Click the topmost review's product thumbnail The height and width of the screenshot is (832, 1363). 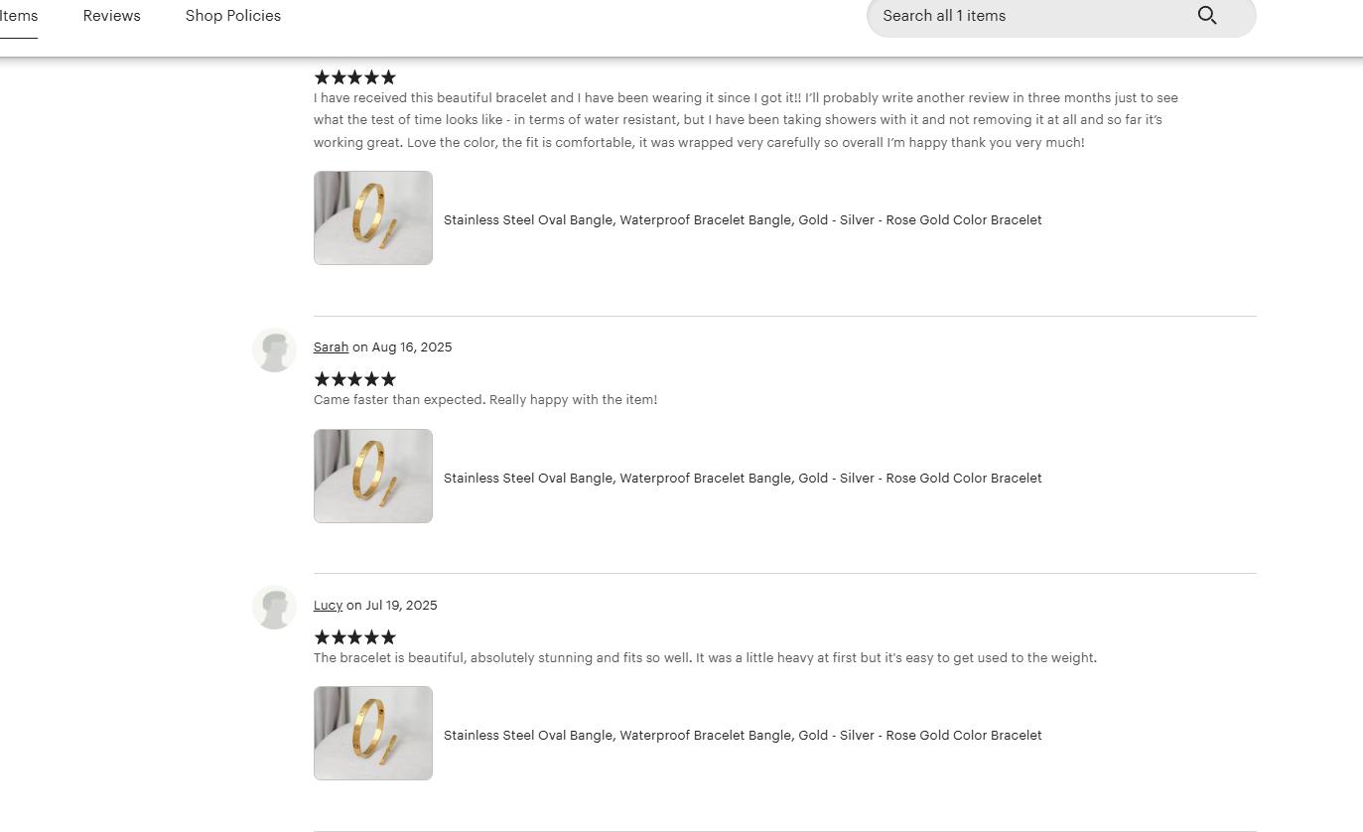tap(372, 217)
